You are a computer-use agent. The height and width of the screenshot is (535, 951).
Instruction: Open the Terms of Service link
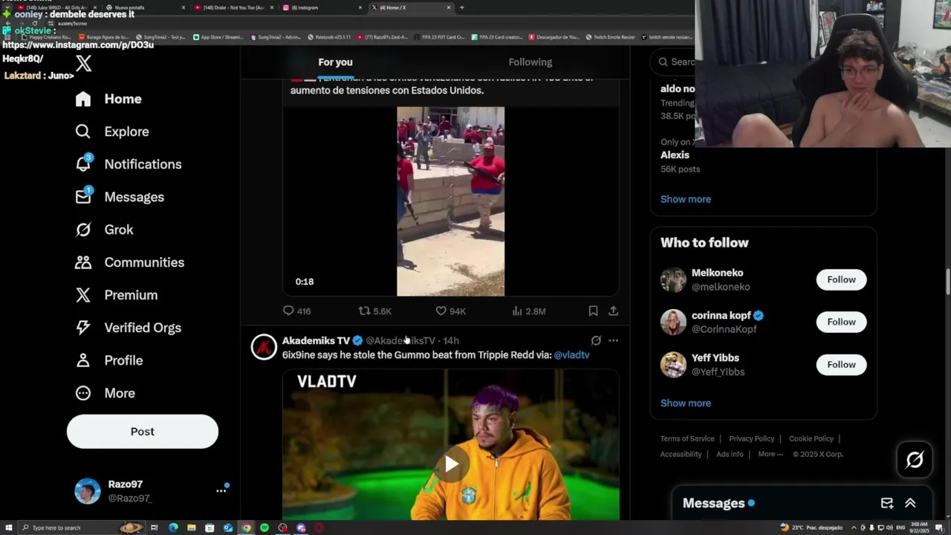[x=687, y=438]
